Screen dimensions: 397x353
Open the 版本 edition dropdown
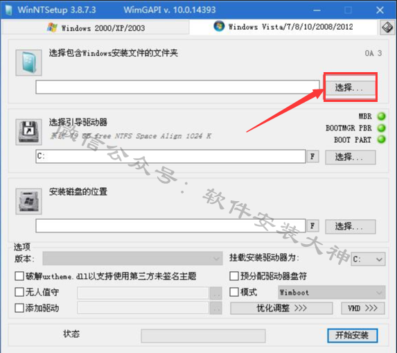[132, 259]
